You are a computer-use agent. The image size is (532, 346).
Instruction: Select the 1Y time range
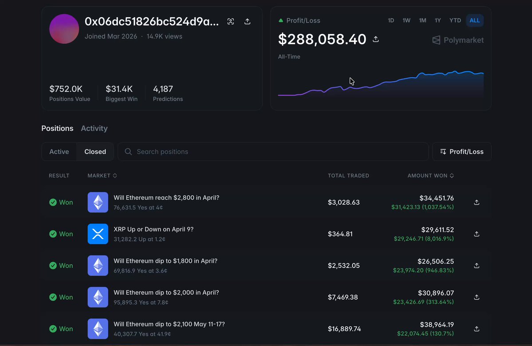[437, 20]
